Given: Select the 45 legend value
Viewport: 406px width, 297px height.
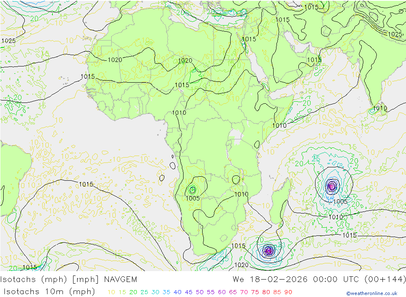Looking at the screenshot, I should (189, 292).
